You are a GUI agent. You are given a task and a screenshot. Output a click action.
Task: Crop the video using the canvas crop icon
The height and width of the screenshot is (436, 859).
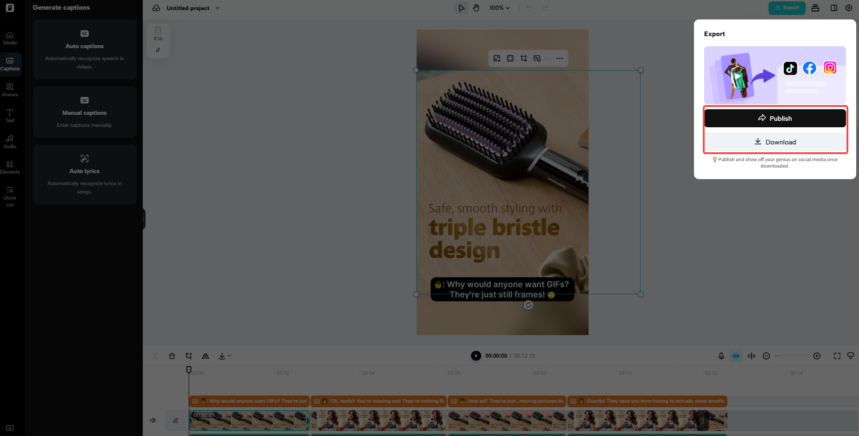tap(524, 58)
